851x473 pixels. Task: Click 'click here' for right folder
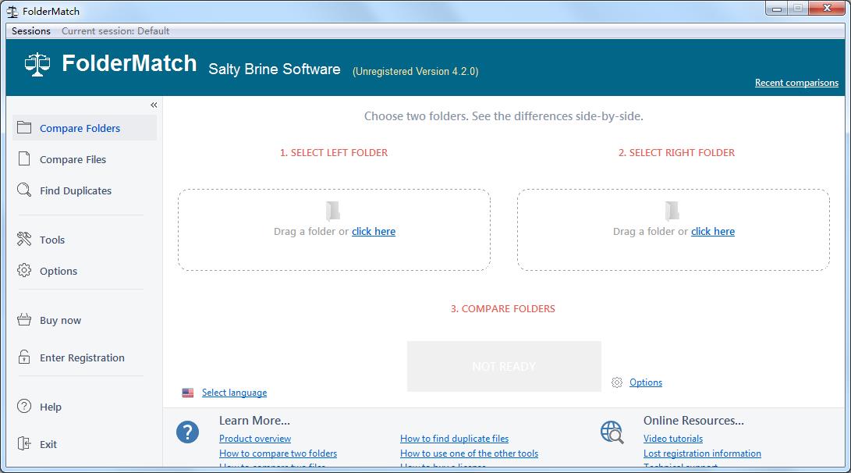point(713,231)
